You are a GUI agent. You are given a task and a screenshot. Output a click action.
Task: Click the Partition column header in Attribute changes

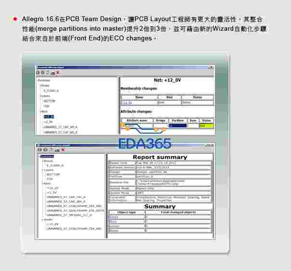[x=178, y=121]
